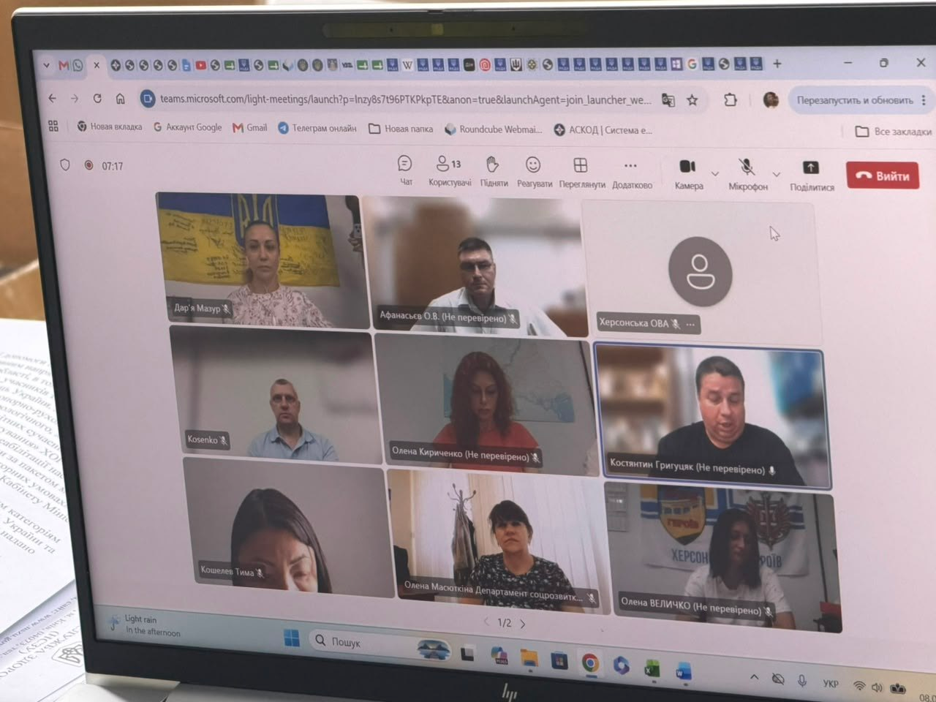936x702 pixels.
Task: Open more options on the Херсонська ОВА tile
Action: coord(690,324)
